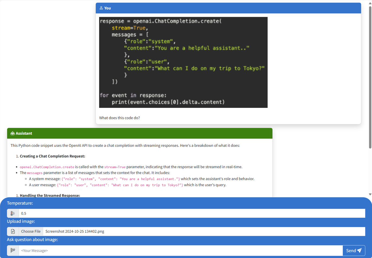
Task: Click the sentence starting 'This Python code snippet'
Action: pos(125,145)
